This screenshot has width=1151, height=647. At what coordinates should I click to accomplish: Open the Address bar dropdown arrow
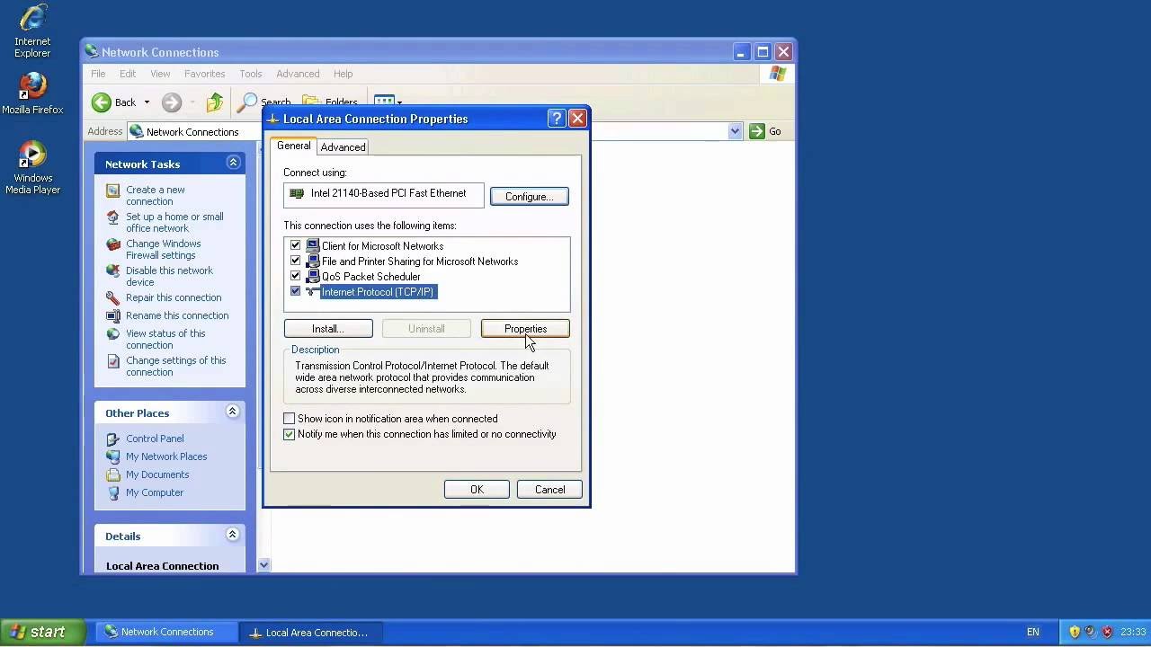pyautogui.click(x=735, y=131)
